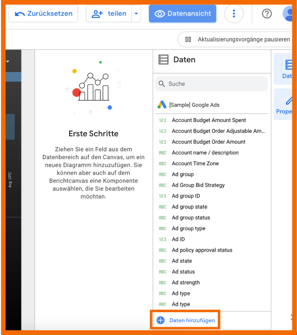
Task: Click the Daten panel table icon
Action: coord(163,60)
